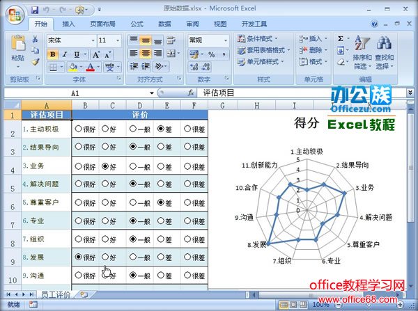Open the number format 常规 dropdown
The height and width of the screenshot is (311, 418).
point(226,40)
